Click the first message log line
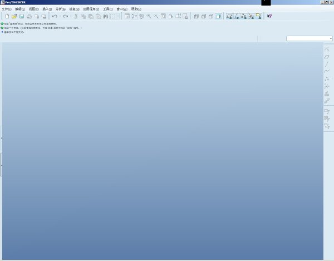The image size is (334, 261). [x=30, y=24]
